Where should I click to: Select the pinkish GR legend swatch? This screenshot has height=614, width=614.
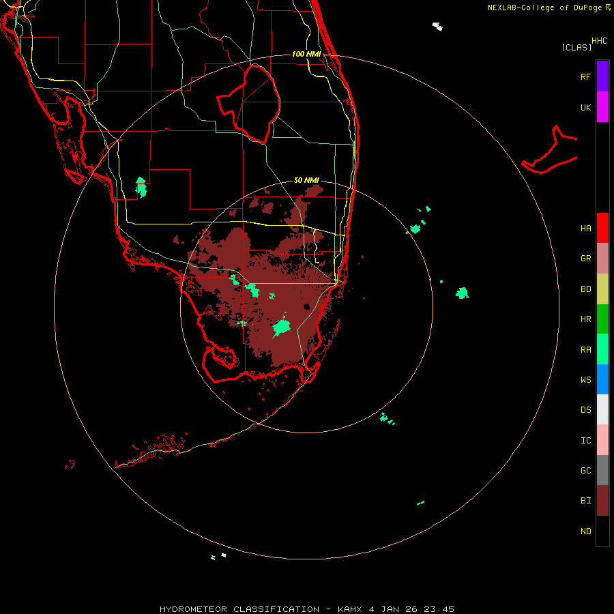pyautogui.click(x=602, y=259)
